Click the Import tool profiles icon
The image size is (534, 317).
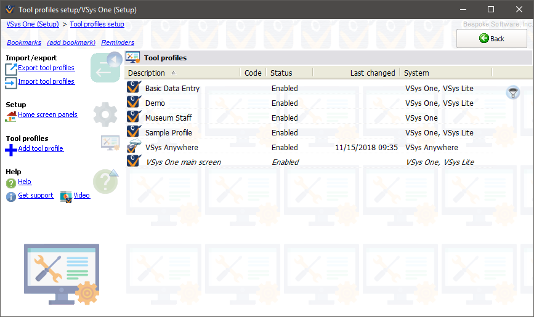11,82
